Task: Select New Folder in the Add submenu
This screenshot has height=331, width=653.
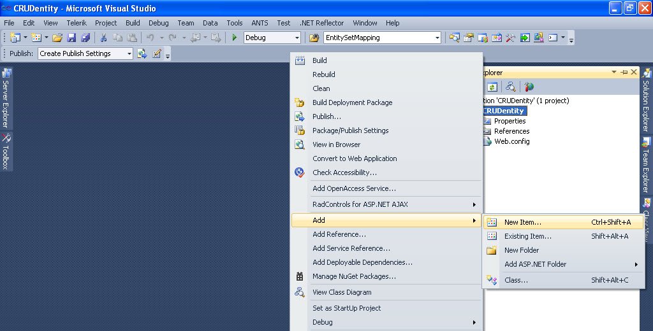Action: pos(564,250)
